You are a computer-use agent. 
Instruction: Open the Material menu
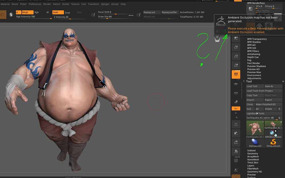(5, 4)
